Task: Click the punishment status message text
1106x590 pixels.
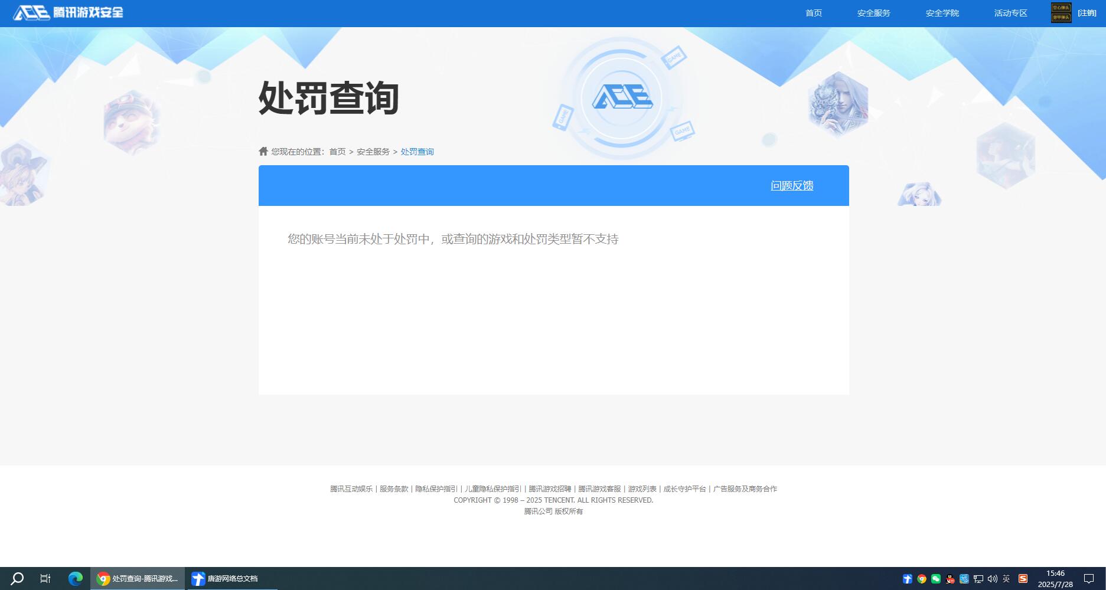Action: 453,239
